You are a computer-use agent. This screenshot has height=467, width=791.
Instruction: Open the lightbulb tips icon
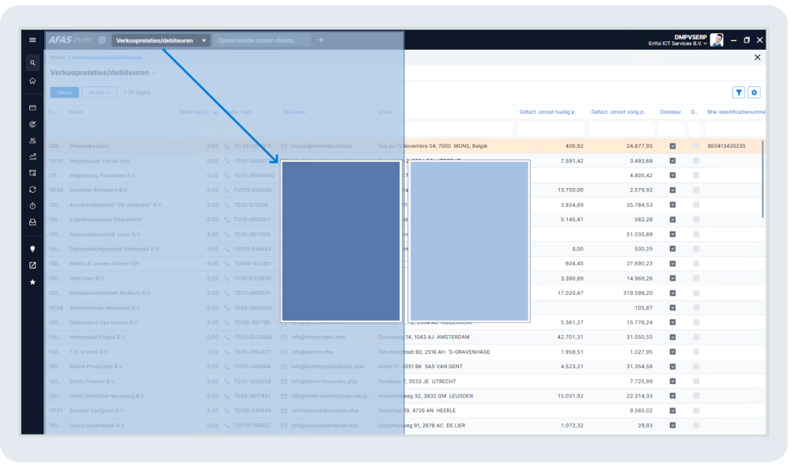32,249
